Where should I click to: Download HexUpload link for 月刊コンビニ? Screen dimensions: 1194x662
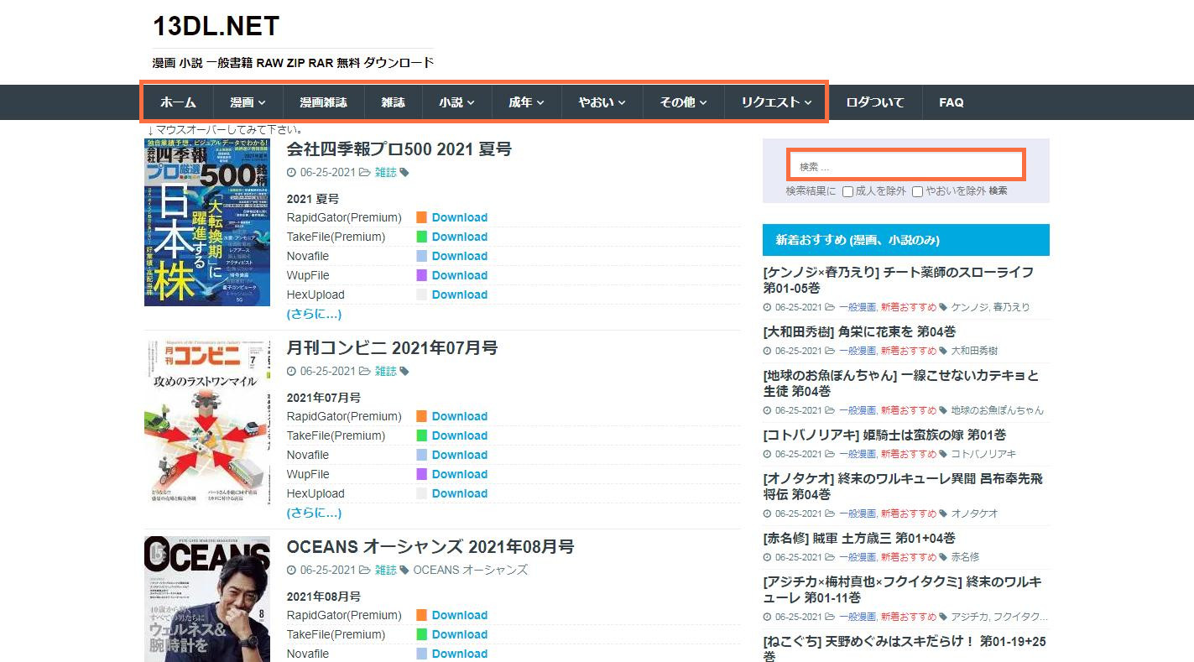459,493
